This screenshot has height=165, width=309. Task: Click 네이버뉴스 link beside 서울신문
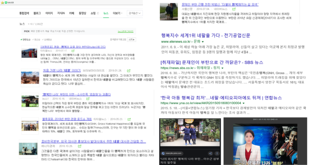click(220, 9)
